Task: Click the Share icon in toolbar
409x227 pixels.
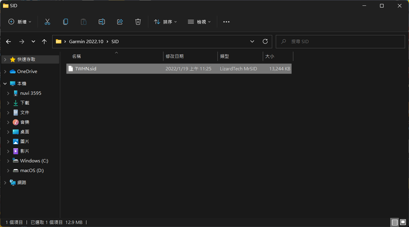Action: click(120, 22)
